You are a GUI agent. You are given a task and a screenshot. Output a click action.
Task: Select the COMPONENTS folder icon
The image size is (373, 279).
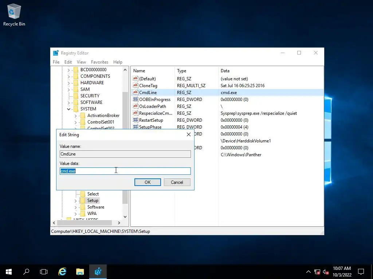76,76
